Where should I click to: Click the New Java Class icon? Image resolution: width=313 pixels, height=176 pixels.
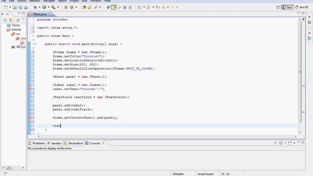(x=71, y=7)
